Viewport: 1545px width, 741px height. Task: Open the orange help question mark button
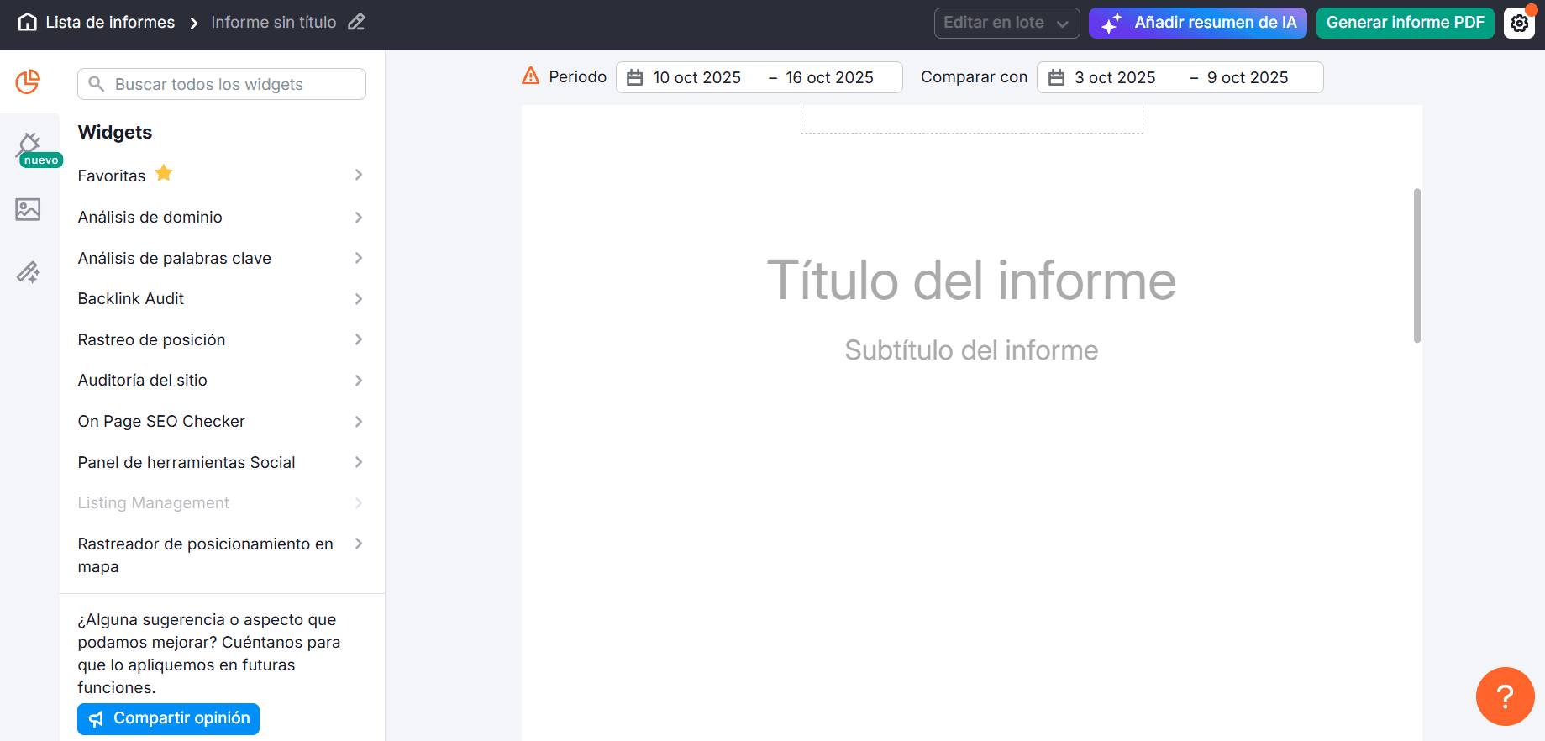click(1505, 696)
